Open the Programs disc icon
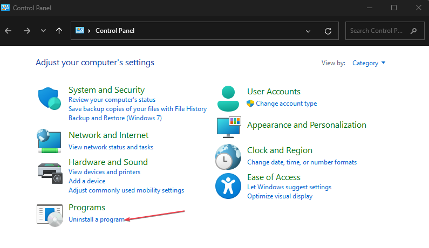Viewport: 429px width, 248px height. [x=50, y=216]
